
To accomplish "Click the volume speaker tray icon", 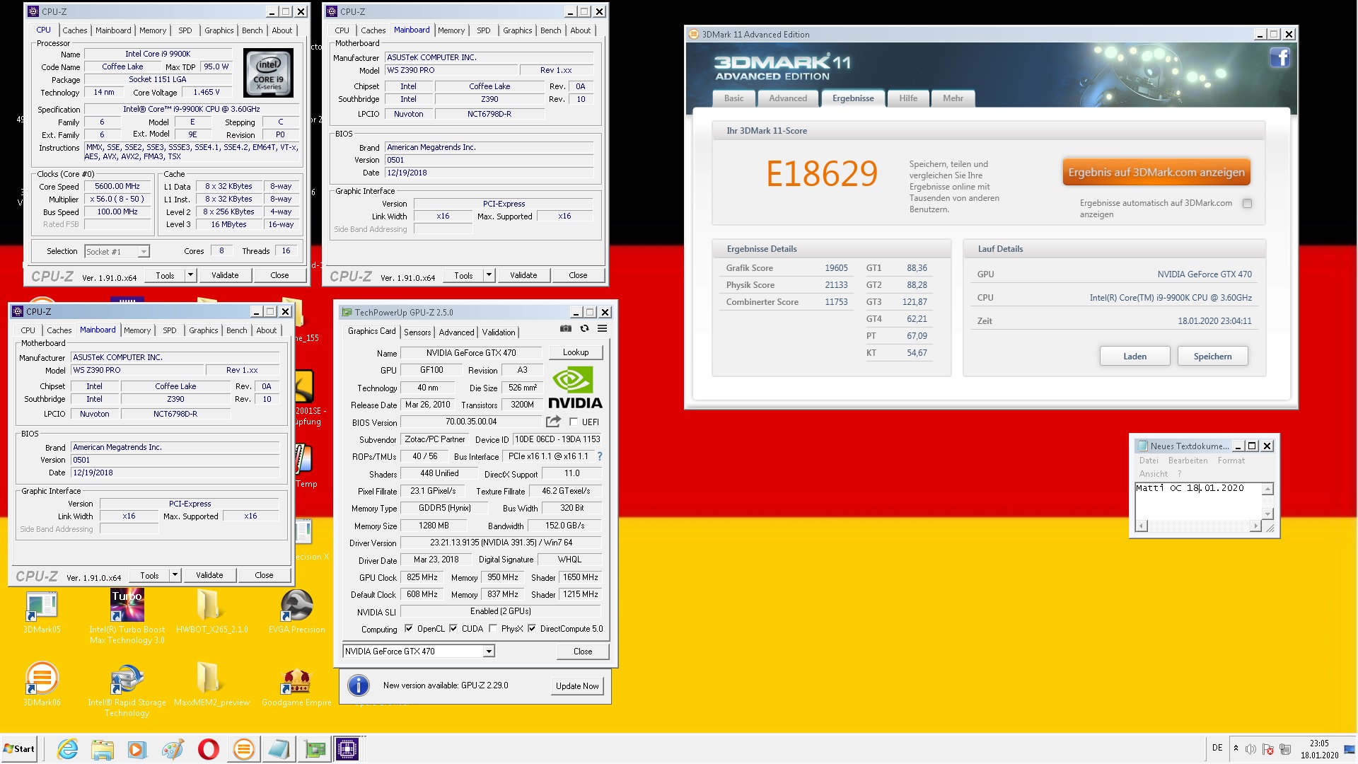I will click(x=1250, y=749).
